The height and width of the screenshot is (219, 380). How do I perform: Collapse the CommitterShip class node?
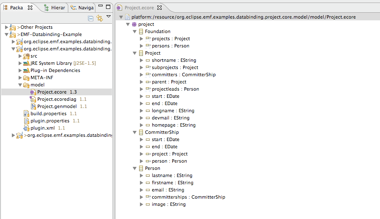[x=135, y=132]
